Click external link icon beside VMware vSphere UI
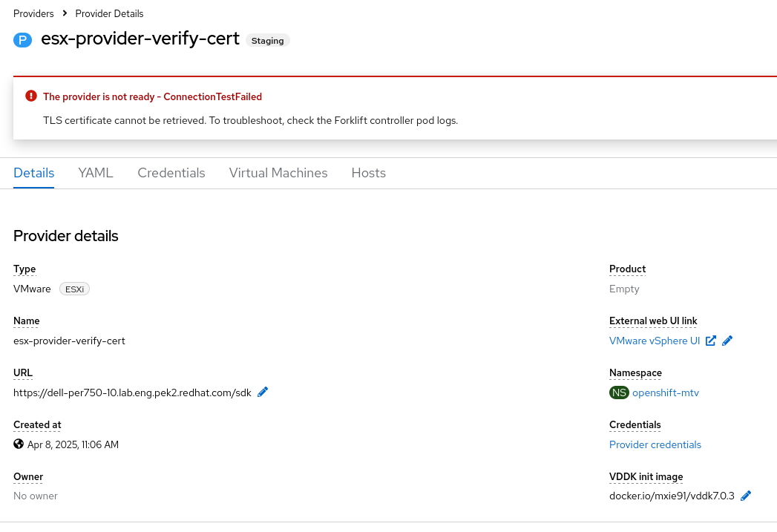Screen dimensions: 777x532 [x=711, y=341]
